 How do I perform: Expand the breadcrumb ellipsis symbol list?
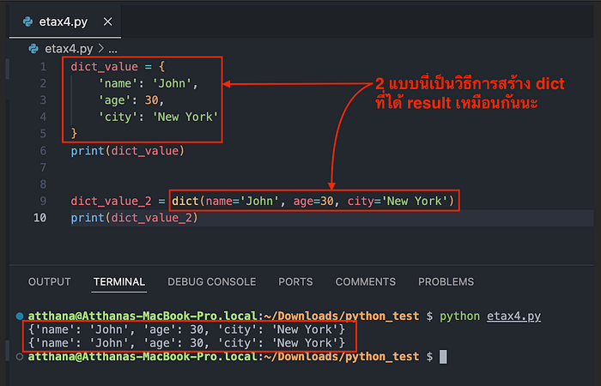(x=112, y=49)
